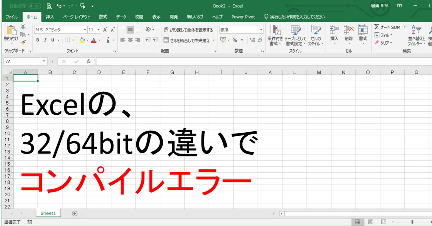
Task: Open 条件付き書式 conditional formatting
Action: 275,35
